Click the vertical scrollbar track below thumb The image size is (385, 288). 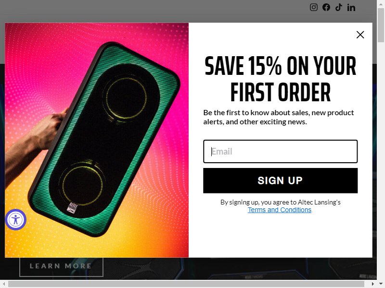click(x=381, y=159)
